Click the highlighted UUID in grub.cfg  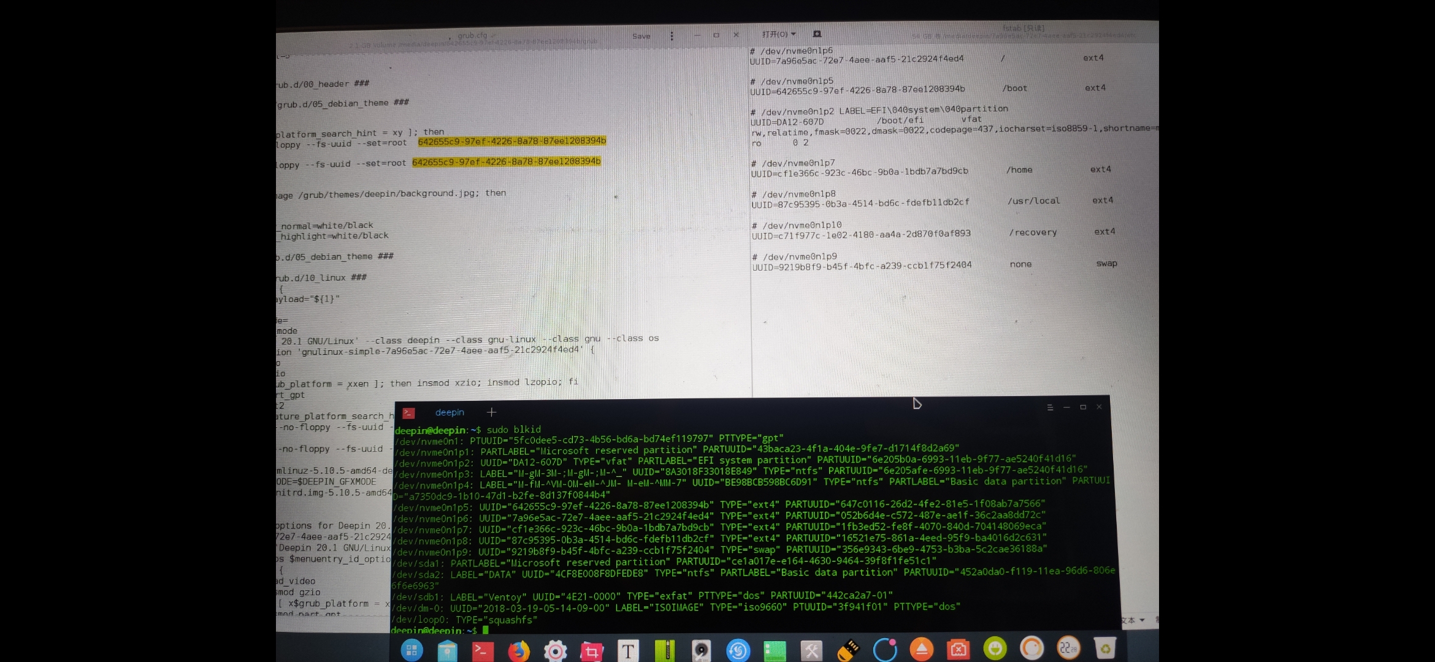[x=511, y=141]
